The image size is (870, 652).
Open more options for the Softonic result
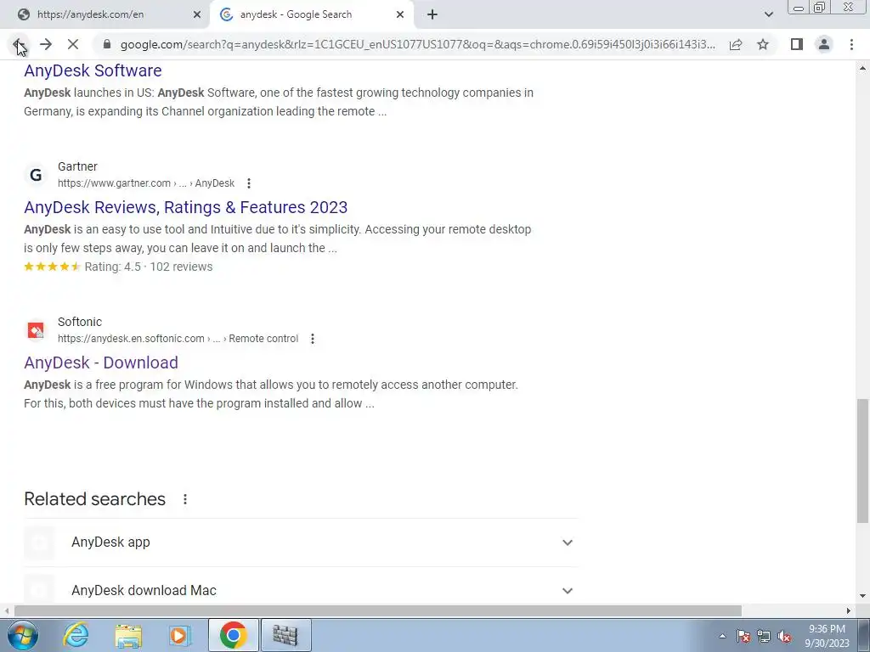tap(313, 339)
